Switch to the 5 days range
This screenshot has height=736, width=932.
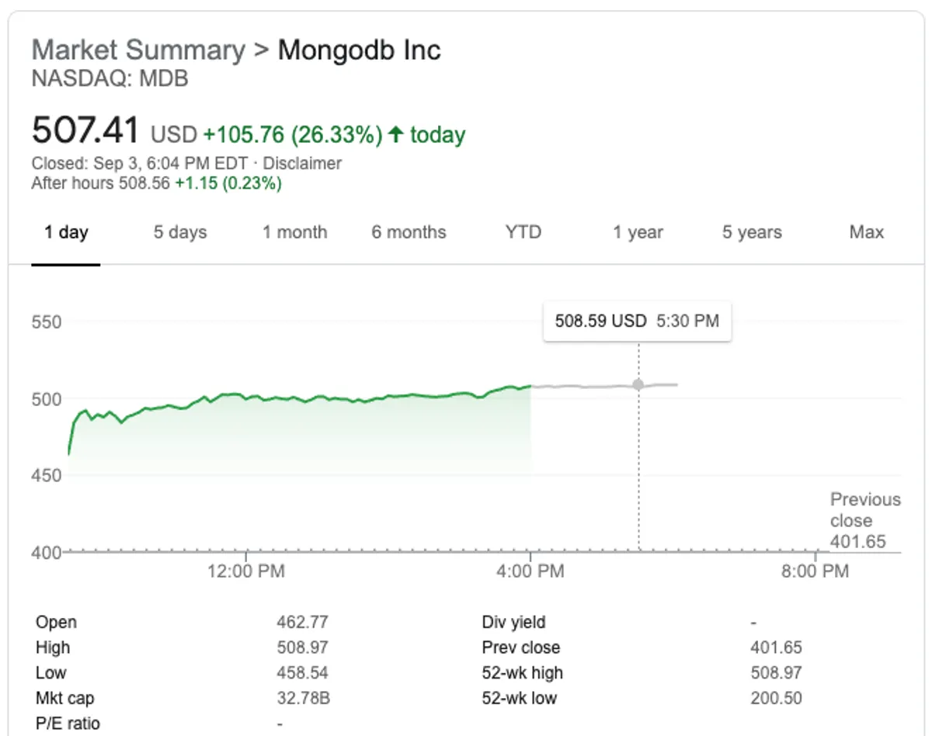point(180,232)
